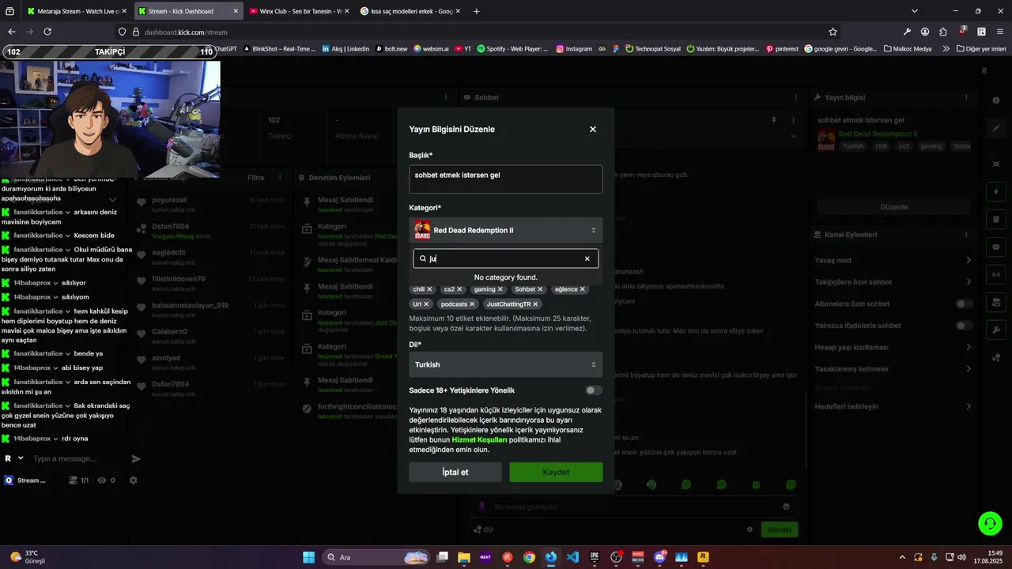1012x569 pixels.
Task: Remove the podcasts tag
Action: click(x=472, y=303)
